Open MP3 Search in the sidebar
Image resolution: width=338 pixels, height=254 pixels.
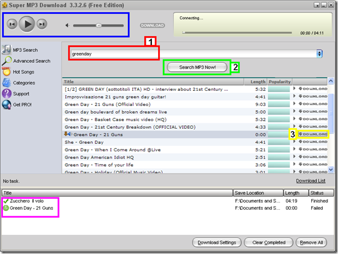point(25,50)
